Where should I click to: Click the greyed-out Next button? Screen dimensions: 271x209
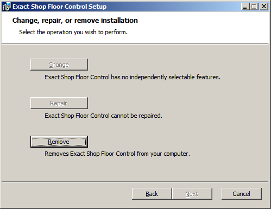(192, 194)
